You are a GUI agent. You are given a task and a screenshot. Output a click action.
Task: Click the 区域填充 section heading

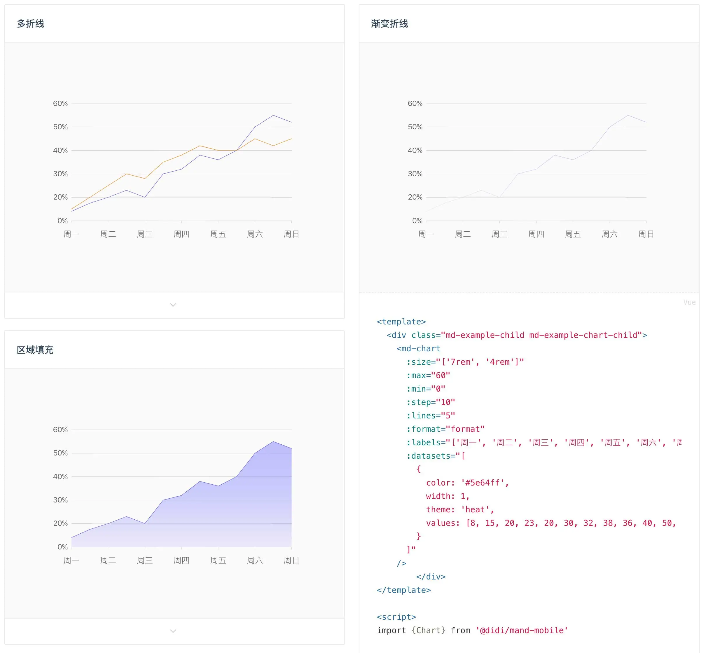(35, 350)
